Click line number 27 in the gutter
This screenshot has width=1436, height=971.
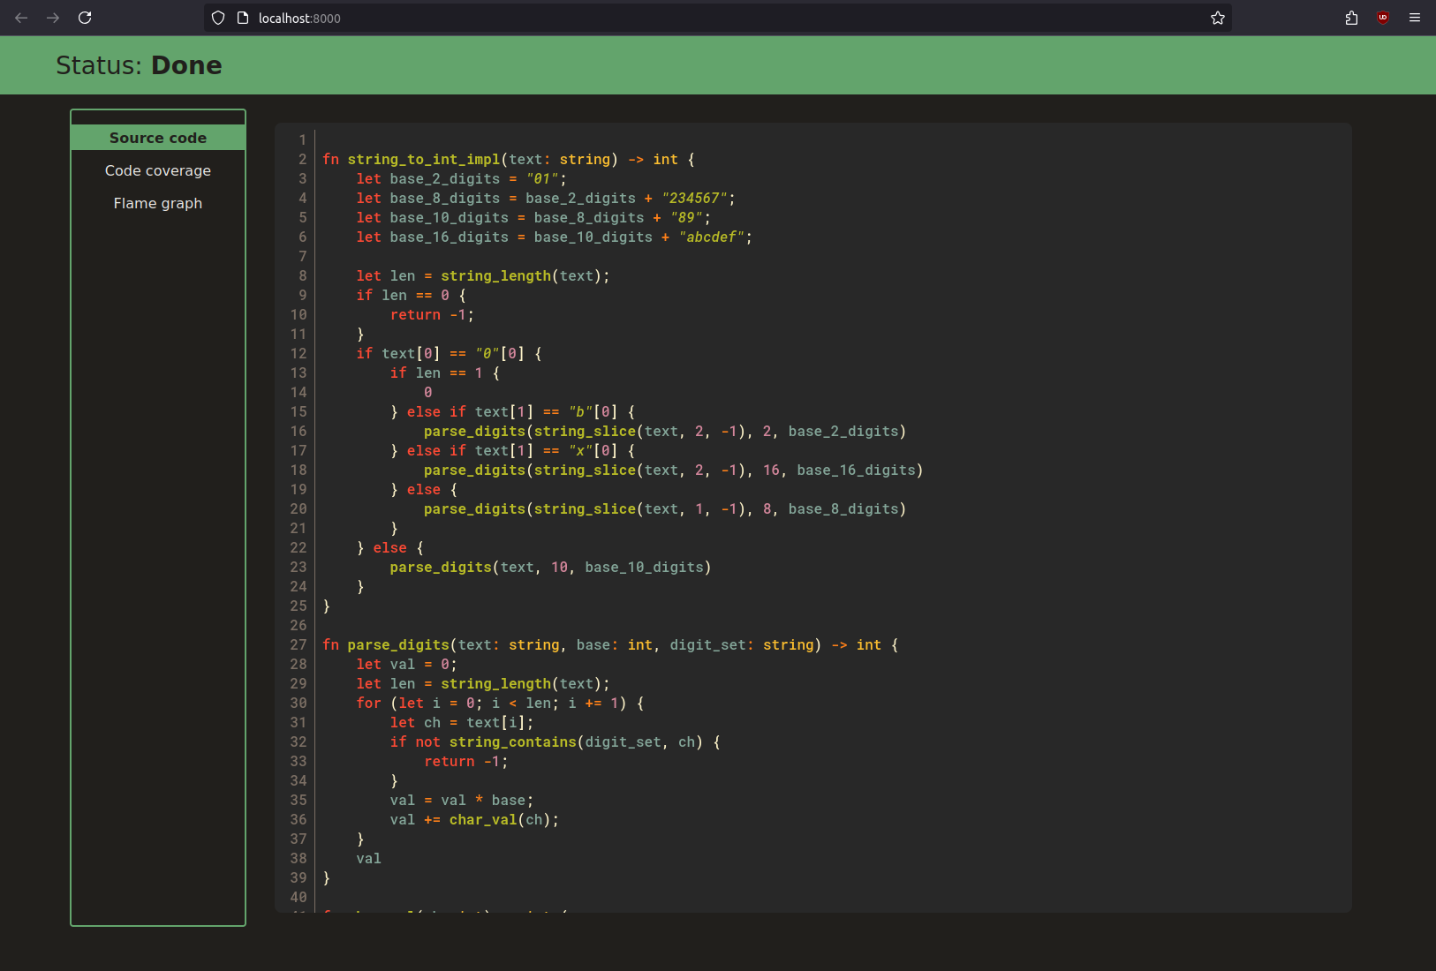coord(299,645)
